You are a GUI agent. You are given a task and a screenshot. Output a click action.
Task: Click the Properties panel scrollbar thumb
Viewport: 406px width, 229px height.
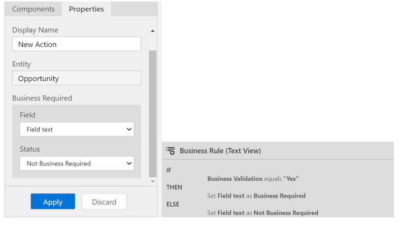point(153,114)
